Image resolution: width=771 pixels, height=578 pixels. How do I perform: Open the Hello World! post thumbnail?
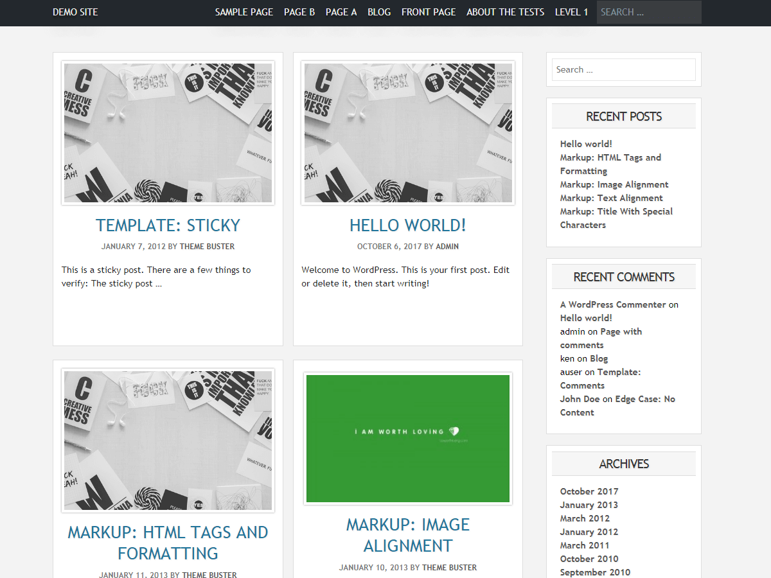pyautogui.click(x=408, y=133)
